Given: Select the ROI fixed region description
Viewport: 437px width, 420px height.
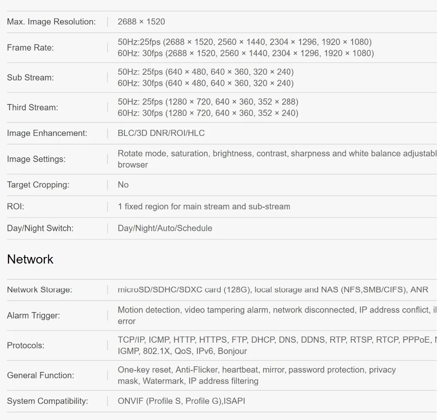Looking at the screenshot, I should pyautogui.click(x=204, y=207).
